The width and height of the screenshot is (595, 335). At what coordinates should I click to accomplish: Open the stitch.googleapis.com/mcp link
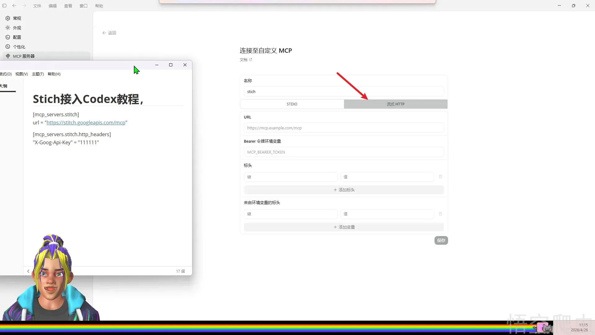pyautogui.click(x=86, y=123)
